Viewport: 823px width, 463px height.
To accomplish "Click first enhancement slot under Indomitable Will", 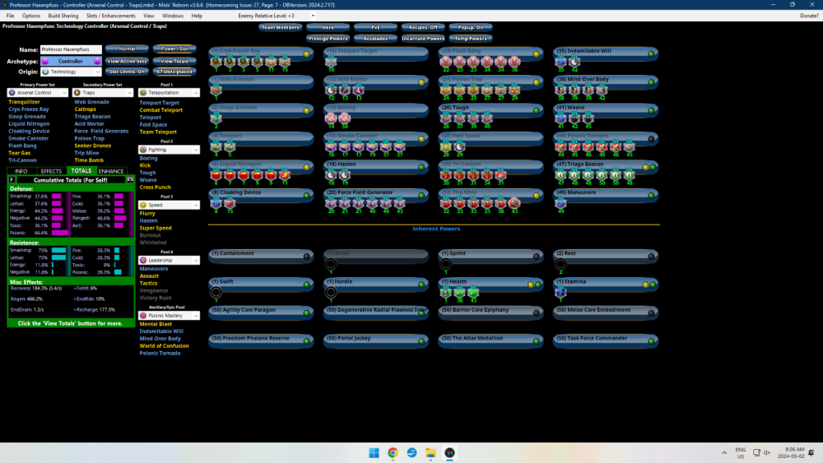I will coord(560,62).
